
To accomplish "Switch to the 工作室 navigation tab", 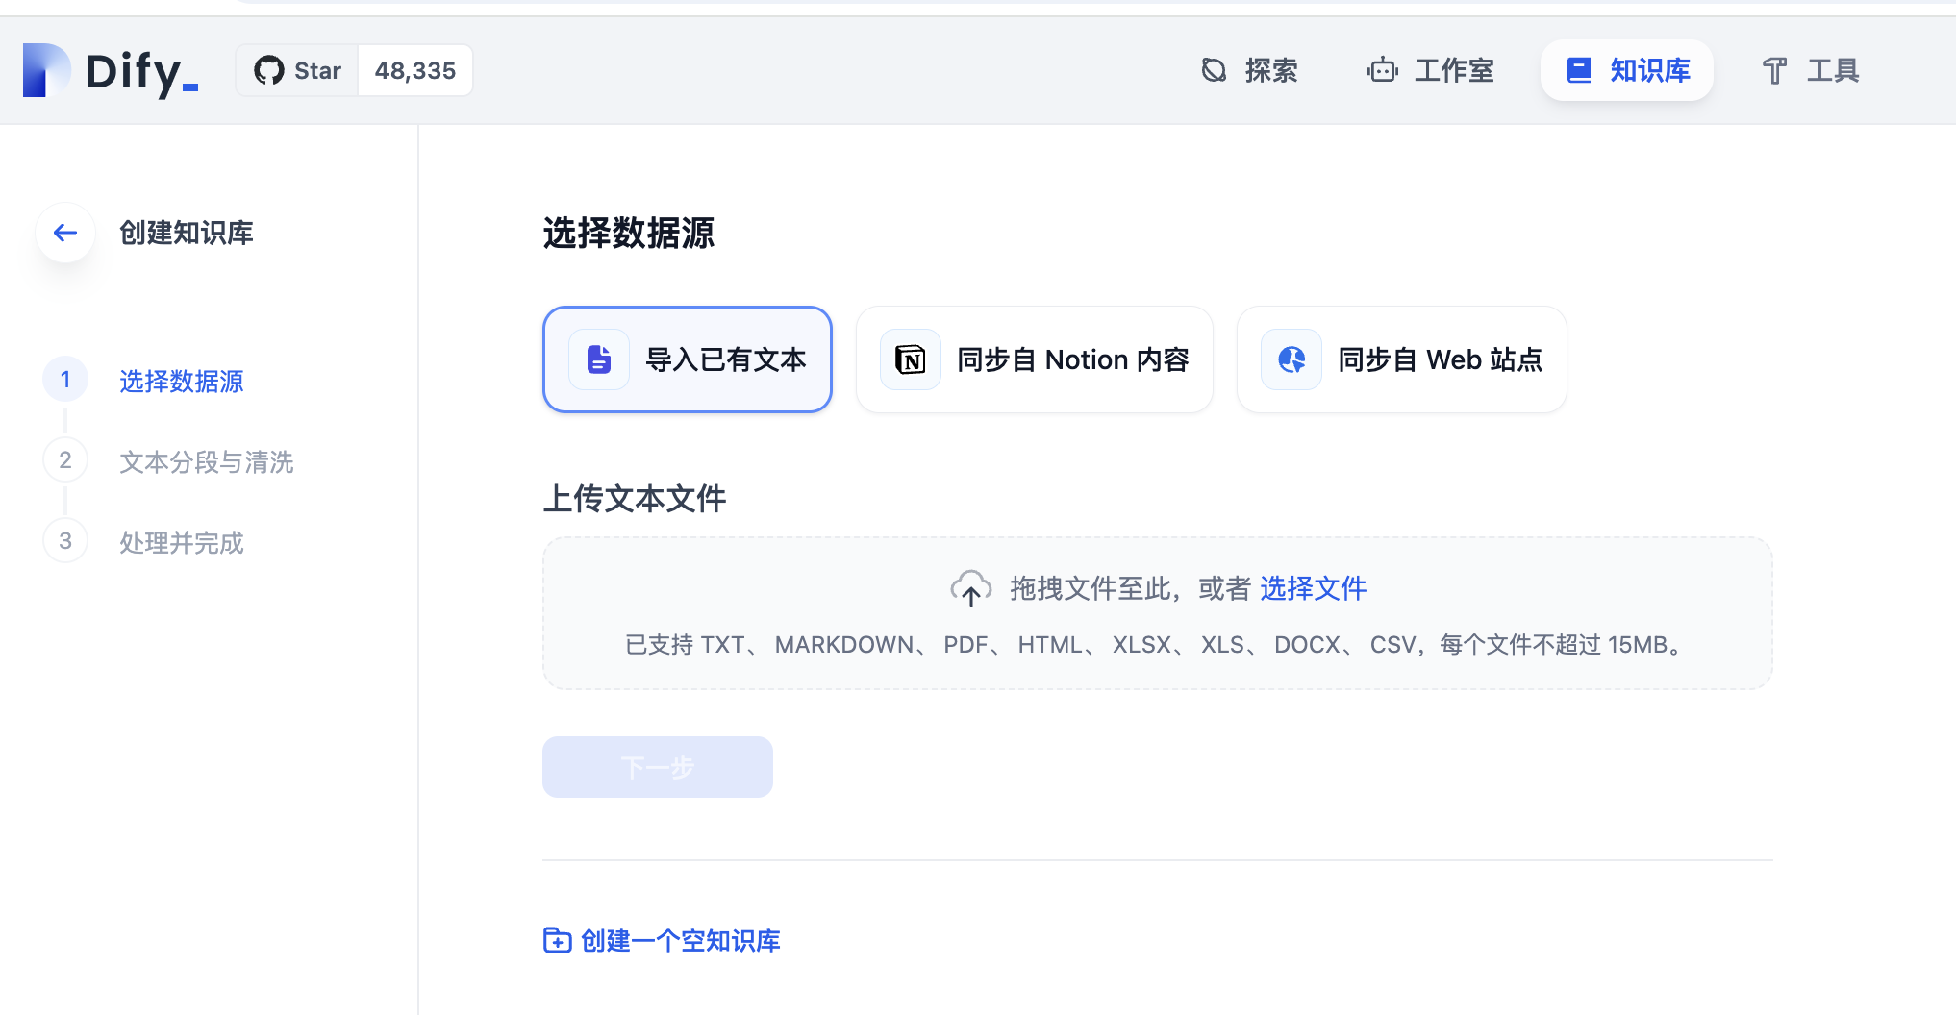I will (x=1453, y=69).
